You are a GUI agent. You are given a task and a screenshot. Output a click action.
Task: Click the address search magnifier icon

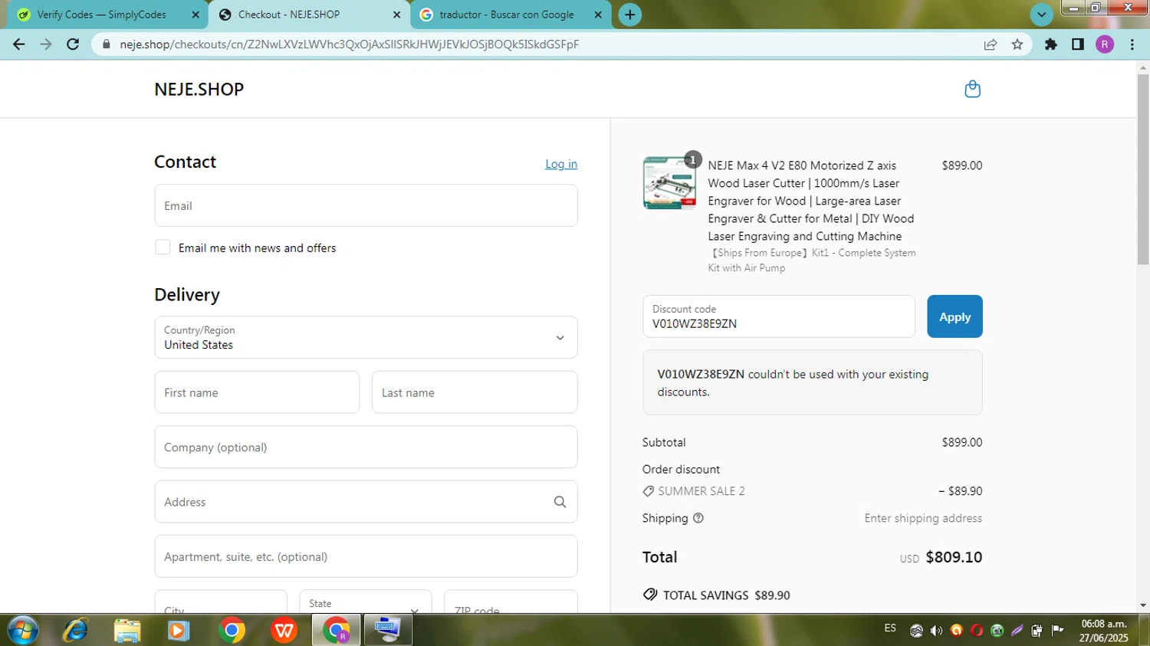click(560, 502)
